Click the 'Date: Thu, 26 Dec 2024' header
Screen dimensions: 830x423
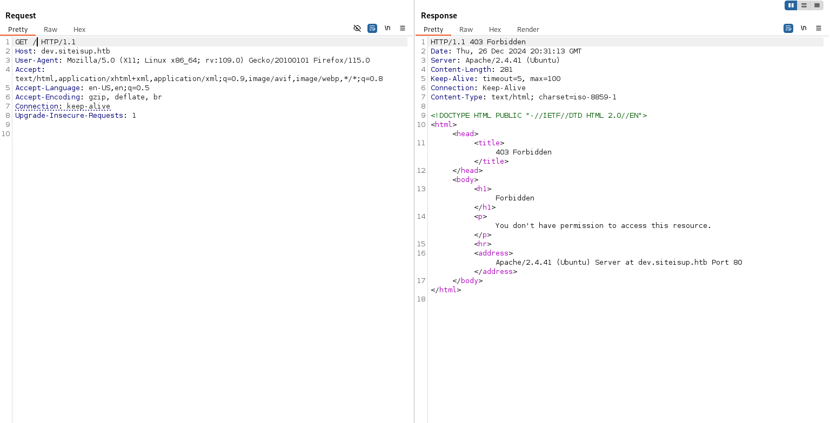(506, 51)
